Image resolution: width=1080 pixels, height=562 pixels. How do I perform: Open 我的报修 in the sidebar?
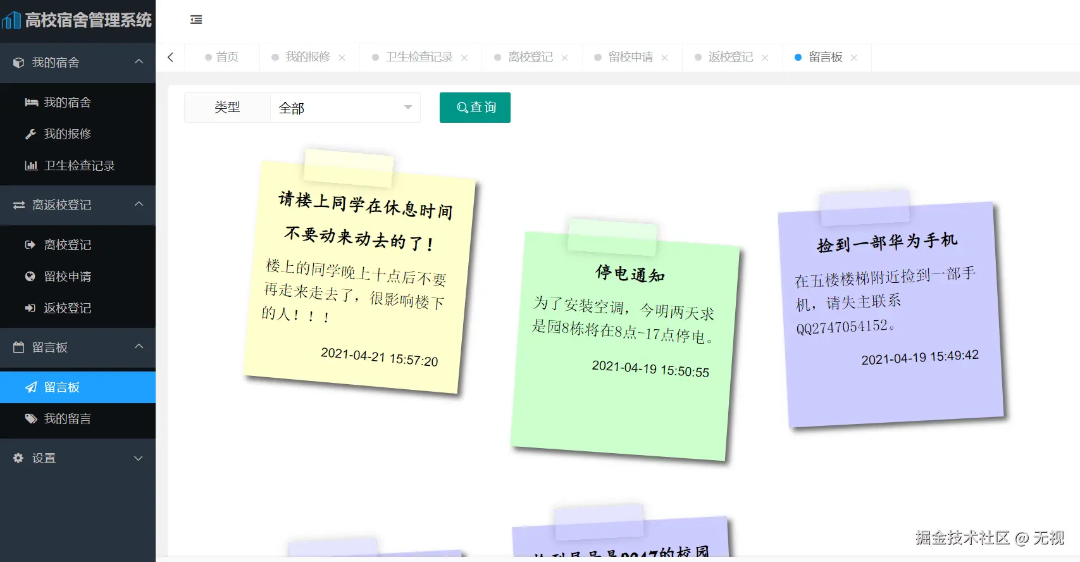[78, 134]
